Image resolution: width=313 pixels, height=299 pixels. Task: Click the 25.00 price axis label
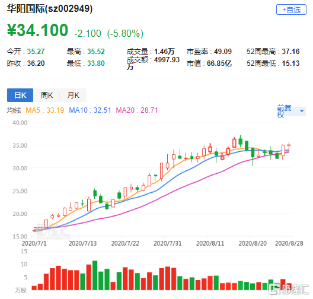point(20,191)
